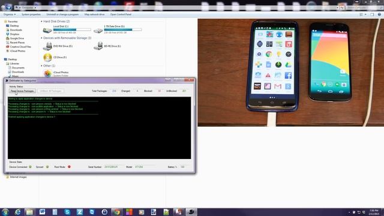Viewport: 384px width, 216px height.
Task: Open the 1 TB Data Drive (G:) icon
Action: 98,31
